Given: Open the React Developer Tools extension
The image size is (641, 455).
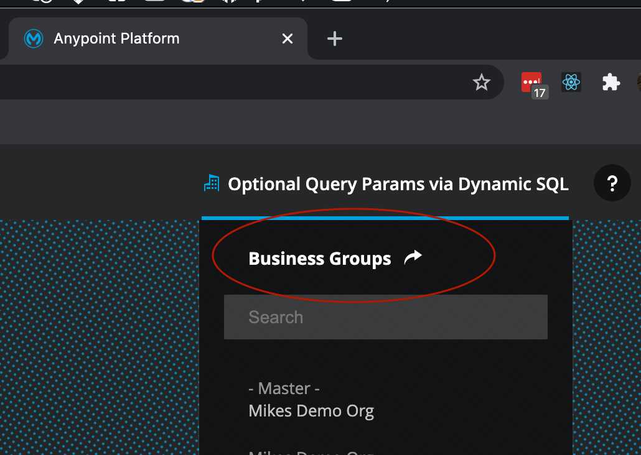Looking at the screenshot, I should (571, 82).
